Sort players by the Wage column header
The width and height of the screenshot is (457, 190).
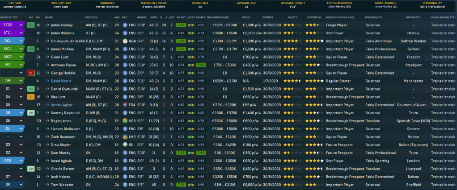[246, 17]
